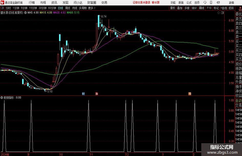Open the 多周期 multi-period view
This screenshot has width=242, height=156.
coord(83,8)
